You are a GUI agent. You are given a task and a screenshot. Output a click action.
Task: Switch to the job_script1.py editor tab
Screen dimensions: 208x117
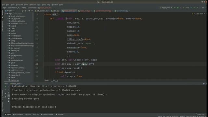42,11
